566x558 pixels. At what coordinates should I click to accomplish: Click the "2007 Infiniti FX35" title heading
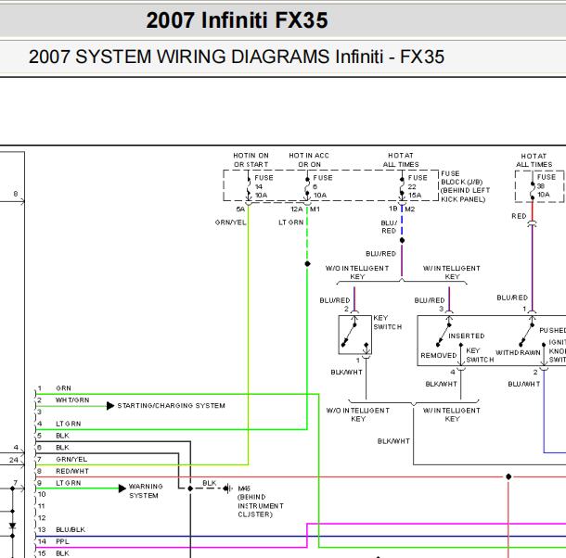coord(237,19)
